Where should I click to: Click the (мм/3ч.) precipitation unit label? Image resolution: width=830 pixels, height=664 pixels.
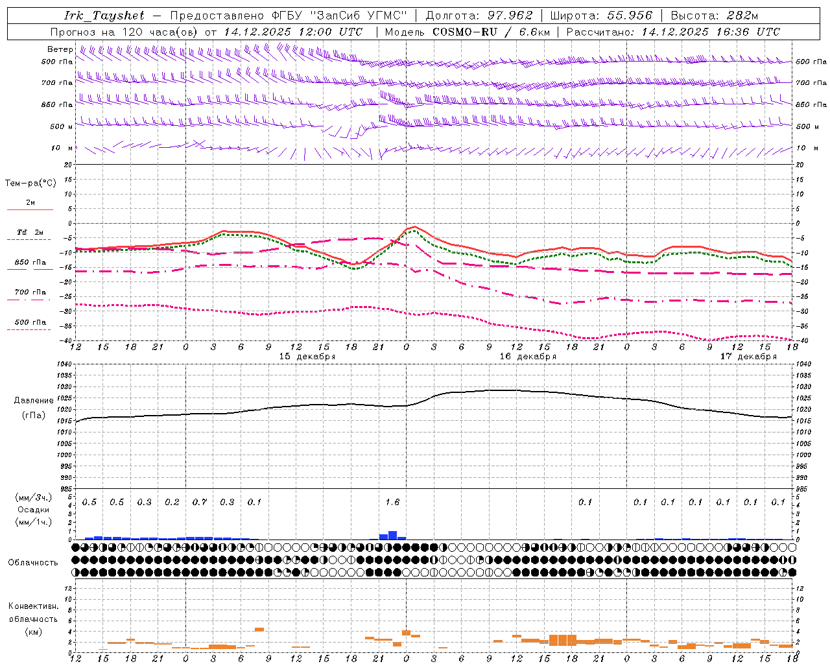[x=33, y=497]
